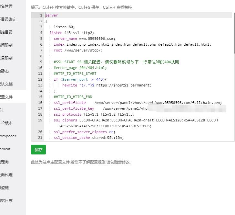
Task: Open the PHP版本 version tab
Action: (x=13, y=123)
